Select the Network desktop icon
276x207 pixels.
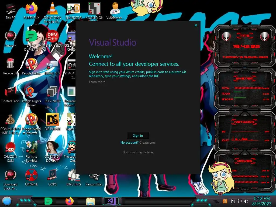pyautogui.click(x=11, y=39)
